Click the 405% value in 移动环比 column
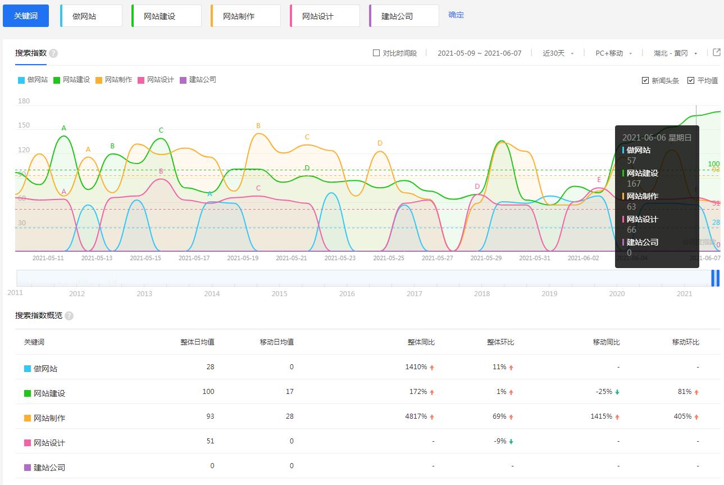The image size is (724, 485). click(682, 416)
